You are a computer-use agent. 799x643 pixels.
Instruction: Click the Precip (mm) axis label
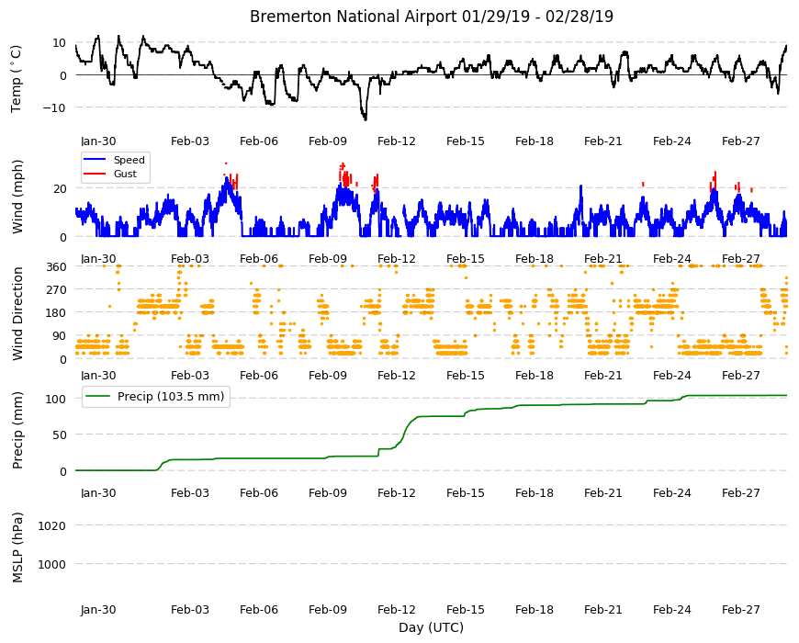click(17, 431)
